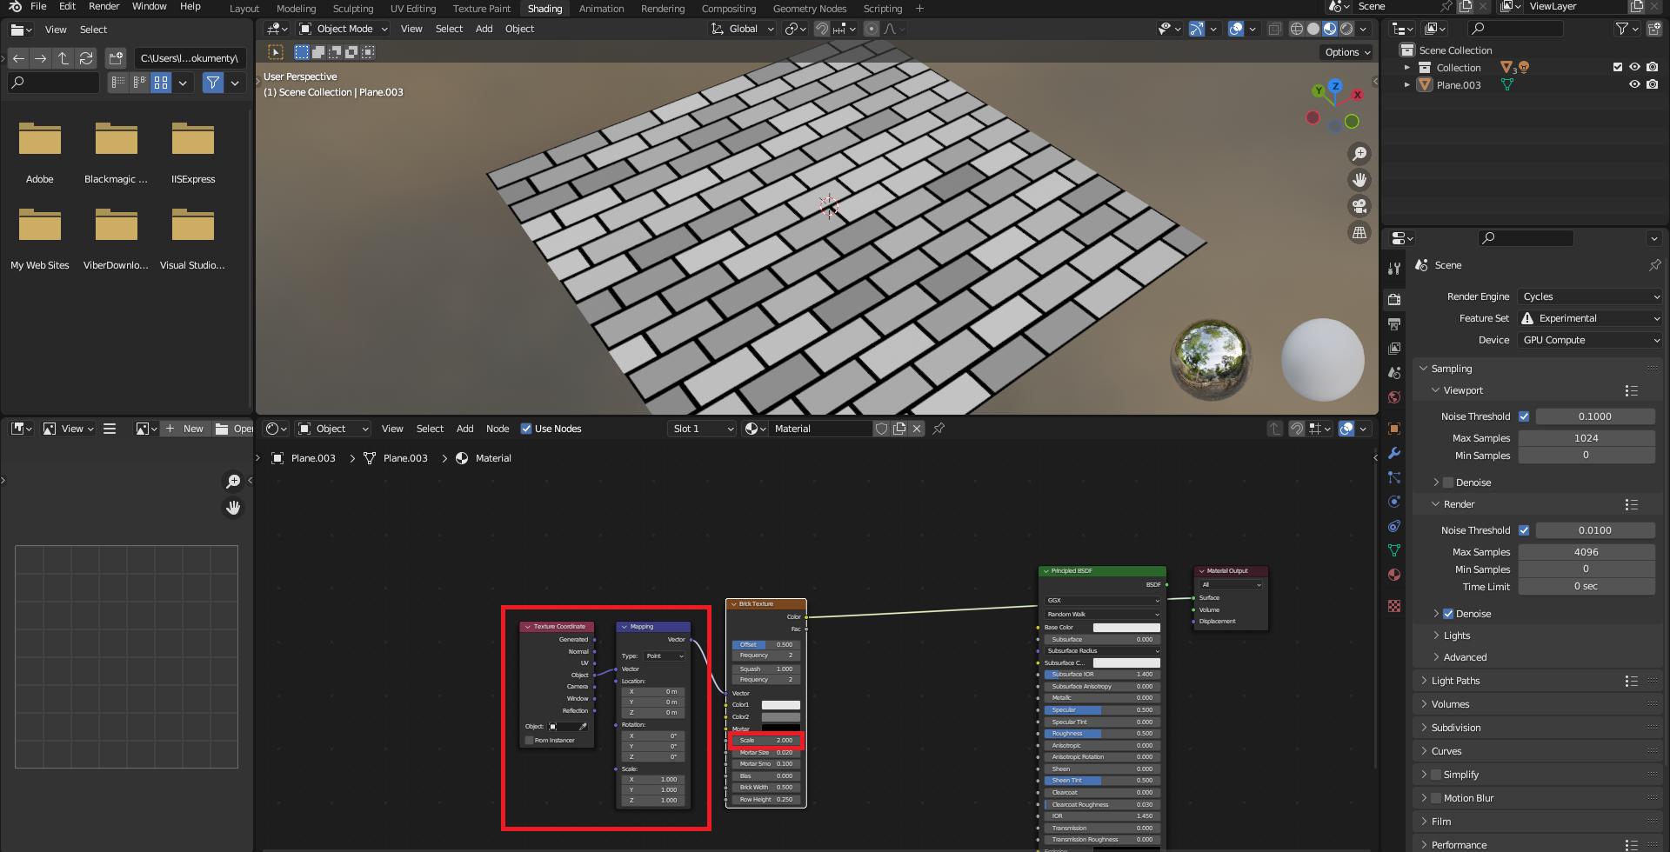Viewport: 1670px width, 852px height.
Task: Click the Brick Texture Color1 swatch
Action: click(780, 705)
